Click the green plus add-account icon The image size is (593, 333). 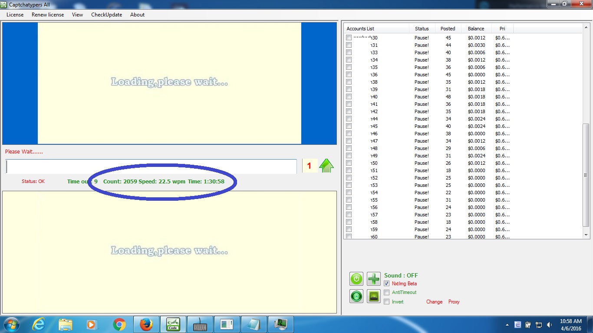[x=374, y=279]
